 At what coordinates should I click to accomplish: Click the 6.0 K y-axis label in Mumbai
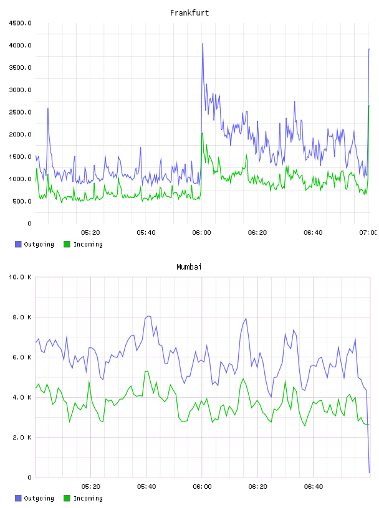click(x=22, y=357)
